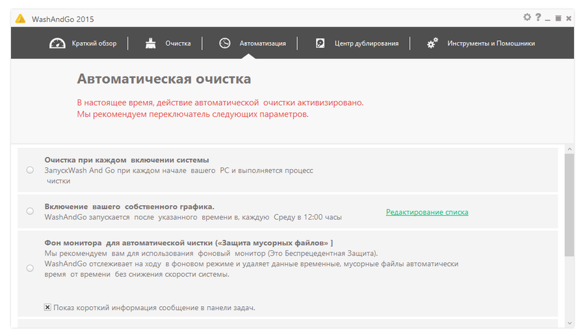This screenshot has width=585, height=336.
Task: Click the Включение вашего собственного графика title
Action: point(129,206)
